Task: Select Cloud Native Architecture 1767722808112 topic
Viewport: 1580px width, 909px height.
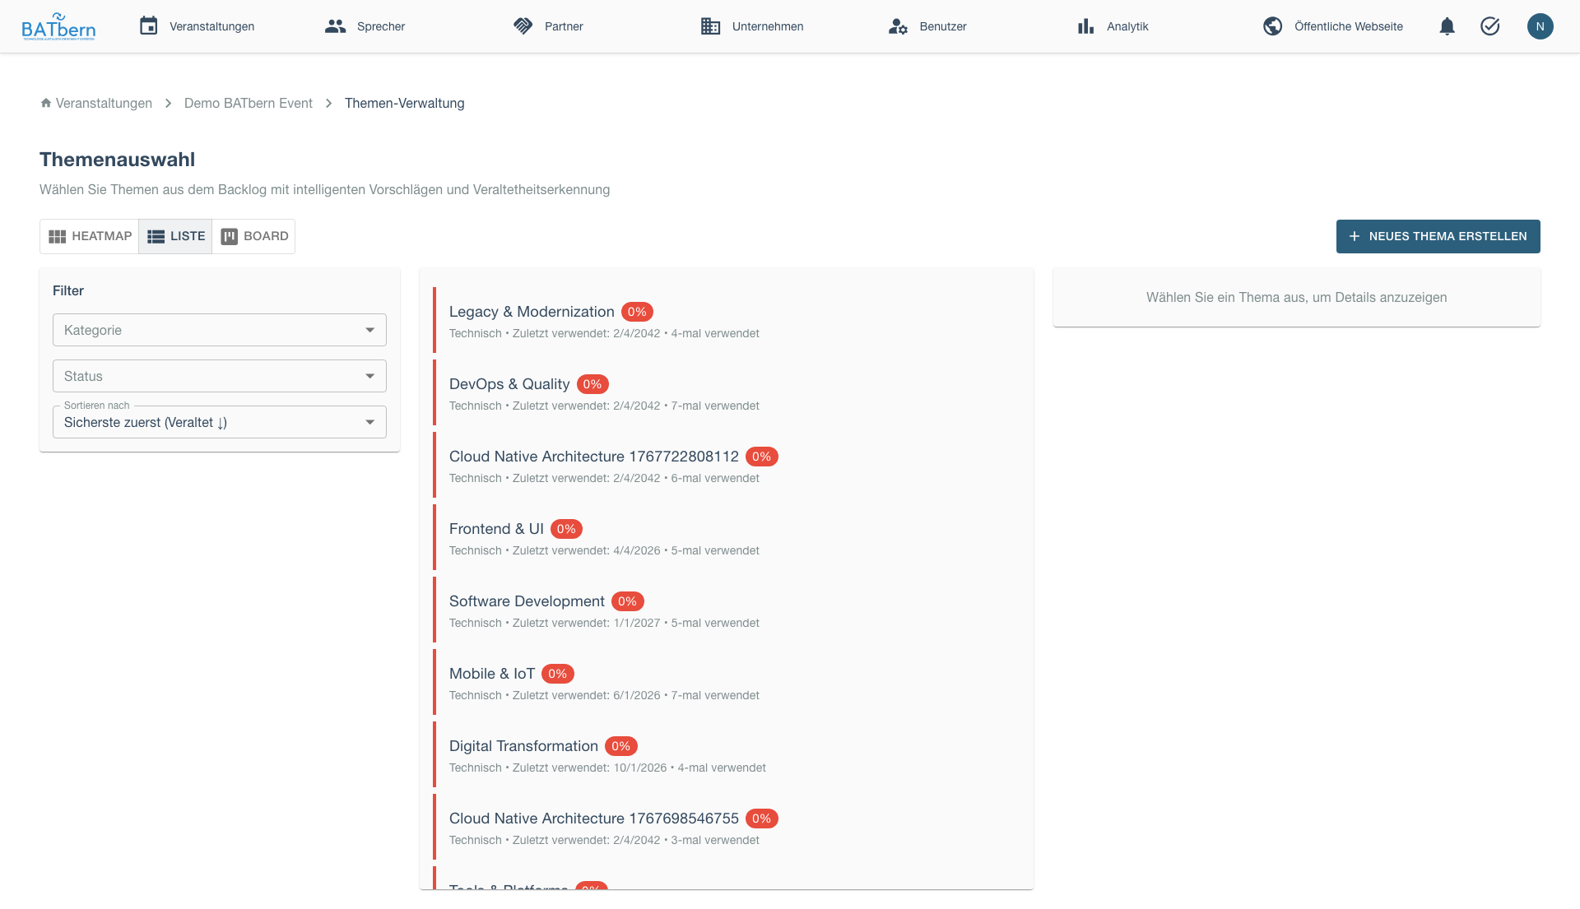Action: (727, 466)
